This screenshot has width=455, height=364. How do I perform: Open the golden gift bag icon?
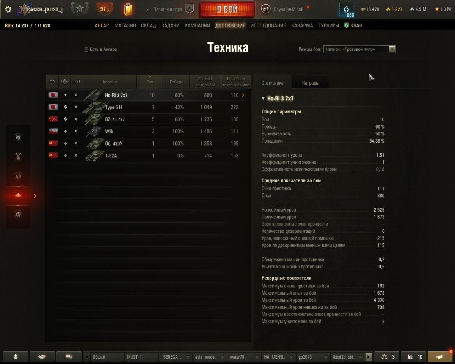tap(129, 9)
